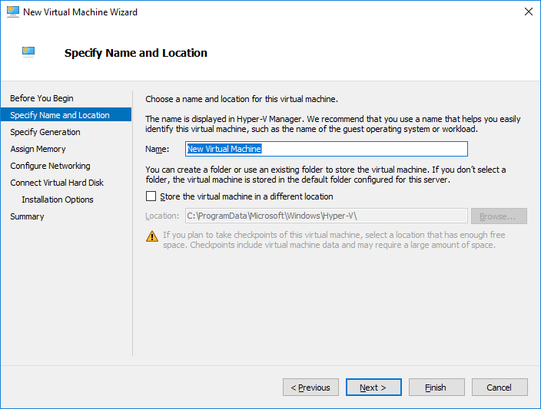This screenshot has height=409, width=541.
Task: Proceed by clicking the Next button
Action: click(373, 388)
